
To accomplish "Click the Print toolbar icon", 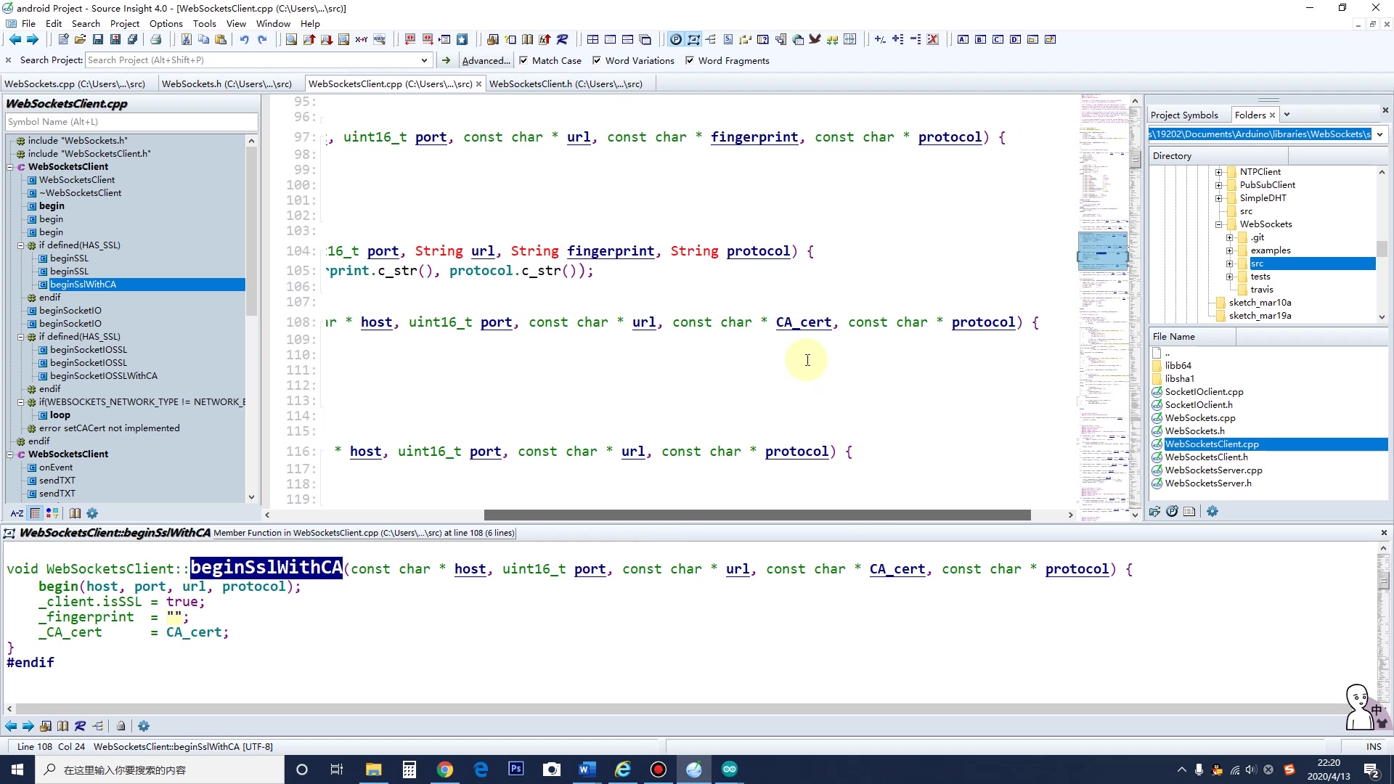I will click(155, 40).
